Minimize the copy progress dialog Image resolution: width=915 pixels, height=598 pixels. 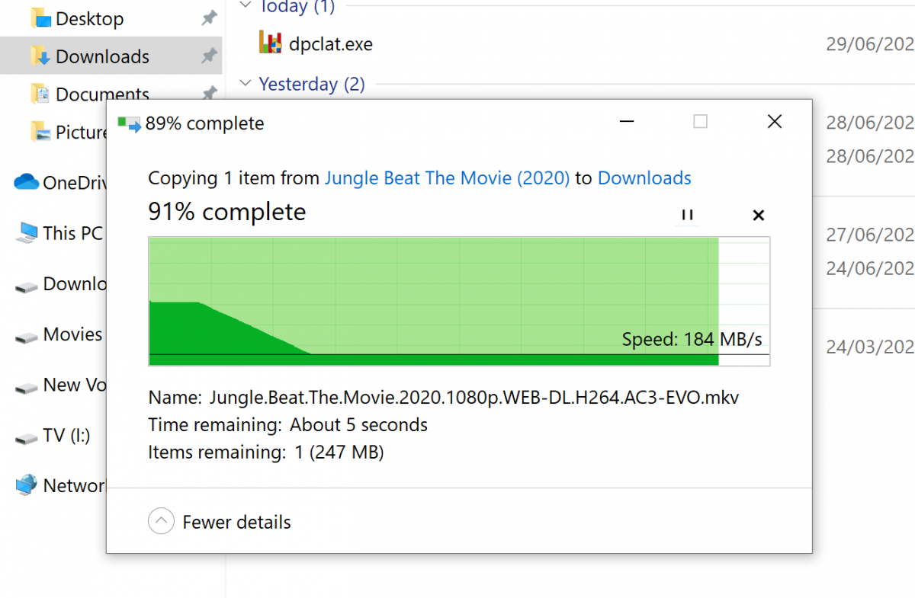click(x=627, y=122)
